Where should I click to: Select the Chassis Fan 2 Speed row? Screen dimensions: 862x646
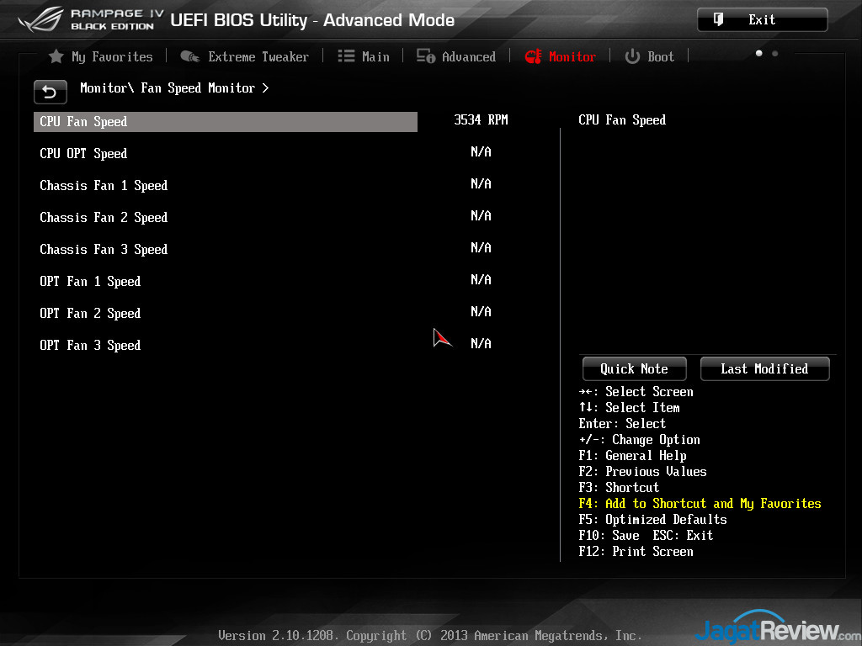(x=226, y=217)
